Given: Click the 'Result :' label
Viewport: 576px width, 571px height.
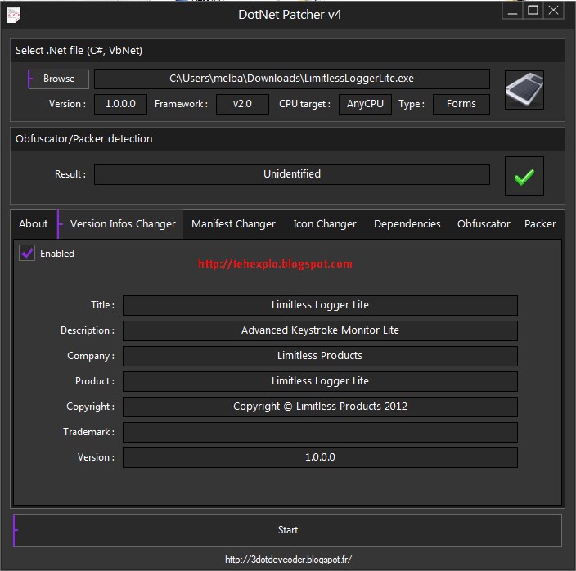Looking at the screenshot, I should pyautogui.click(x=70, y=174).
